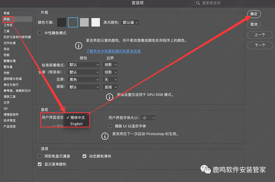Enable 缩放 UI 以适合字体
Screen dimensions: 275x182
[110, 126]
